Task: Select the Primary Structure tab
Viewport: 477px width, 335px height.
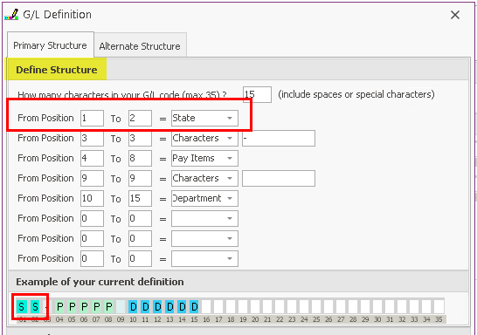Action: coord(50,45)
